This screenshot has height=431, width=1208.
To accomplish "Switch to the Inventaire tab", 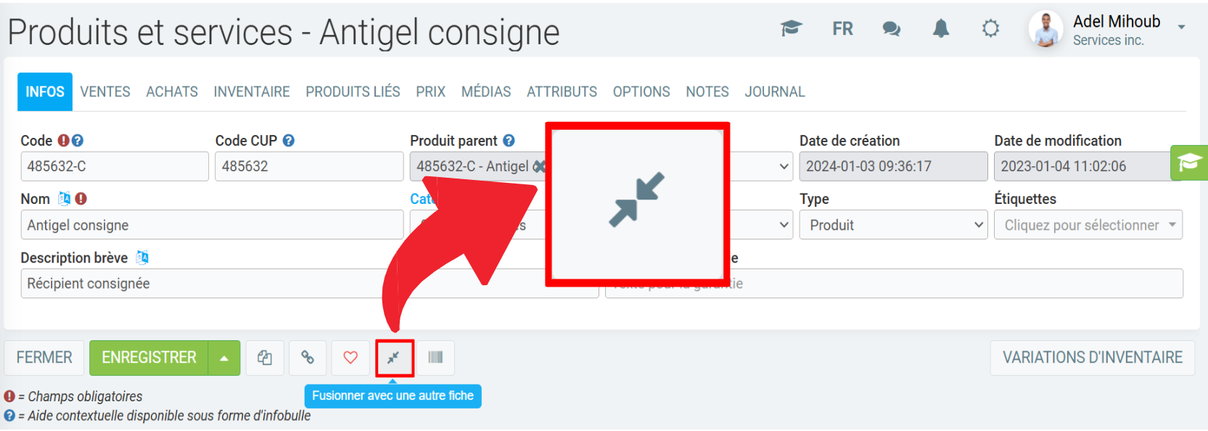I will (x=252, y=92).
